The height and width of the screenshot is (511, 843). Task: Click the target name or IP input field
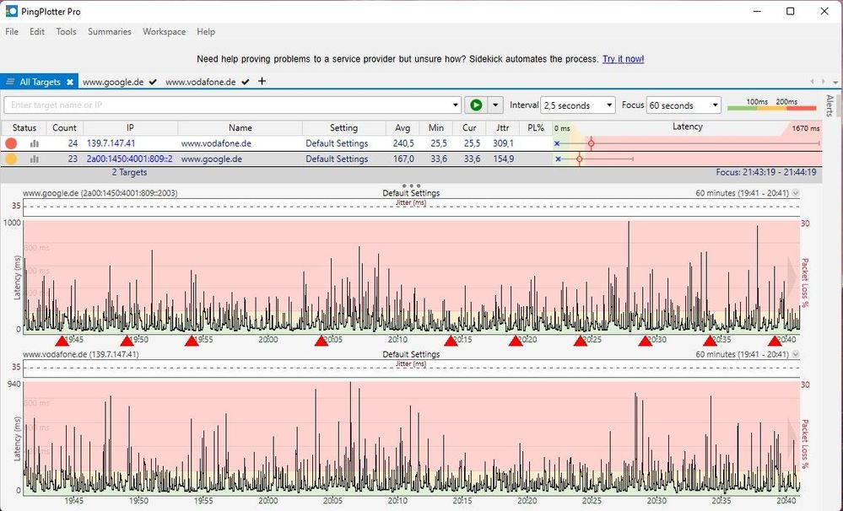pyautogui.click(x=228, y=105)
